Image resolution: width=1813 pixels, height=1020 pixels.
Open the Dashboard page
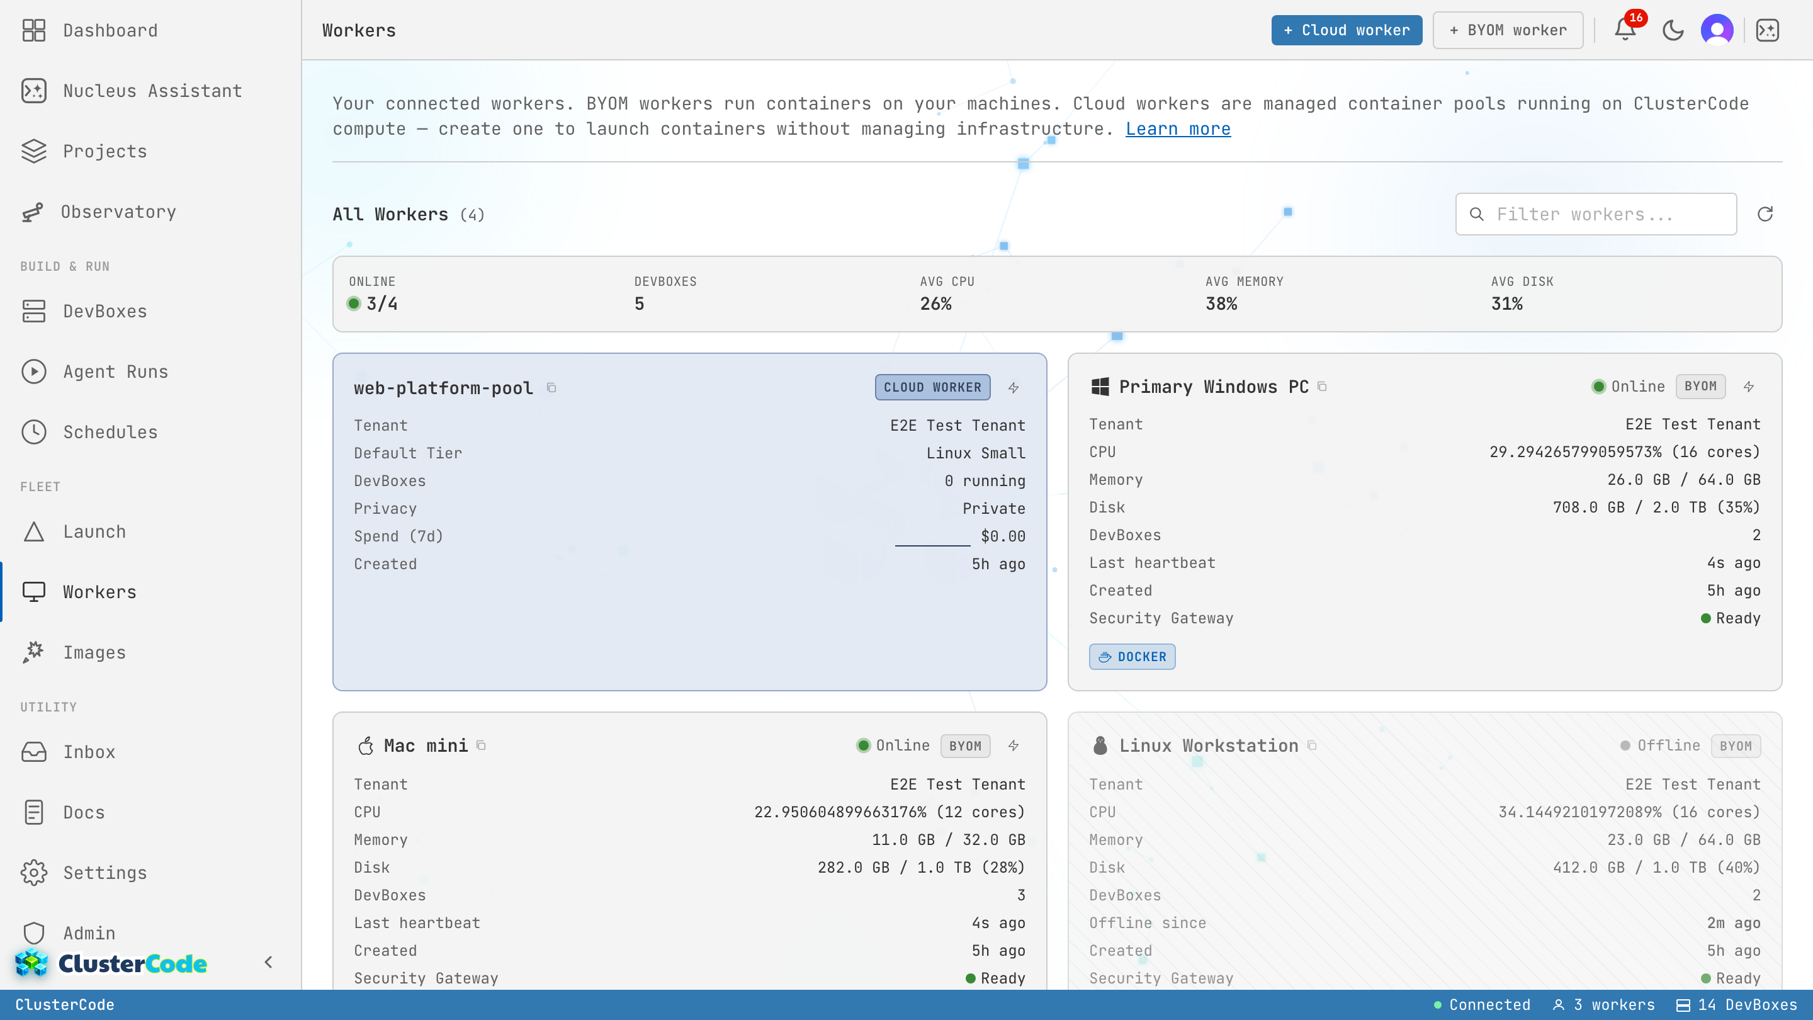(150, 30)
